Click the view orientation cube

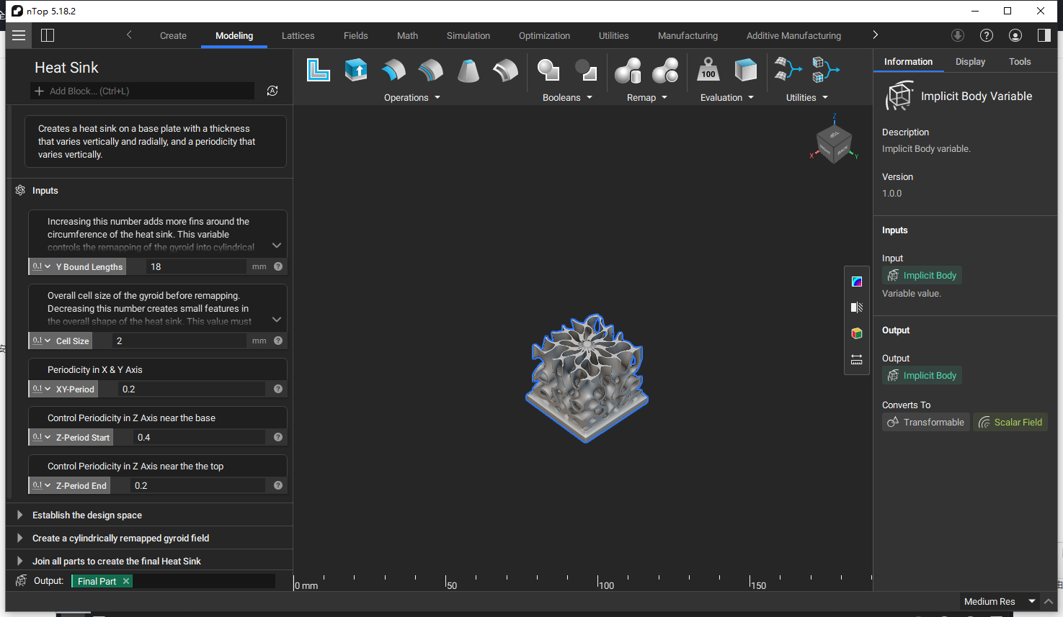(x=834, y=143)
